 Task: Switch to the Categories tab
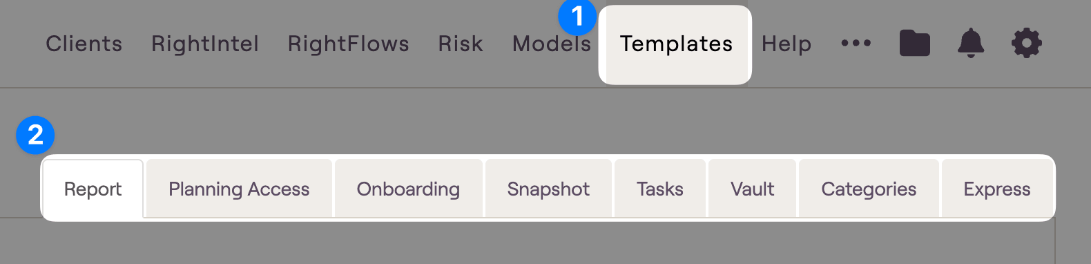(869, 189)
